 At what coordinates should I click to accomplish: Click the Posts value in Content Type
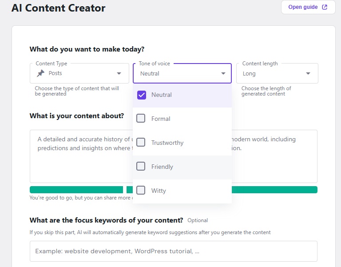click(56, 73)
